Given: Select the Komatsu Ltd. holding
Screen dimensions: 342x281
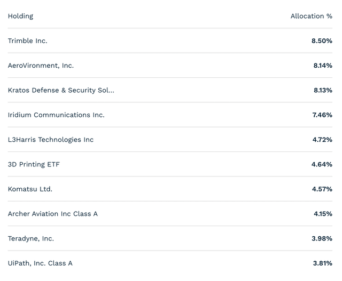Looking at the screenshot, I should (x=30, y=189).
